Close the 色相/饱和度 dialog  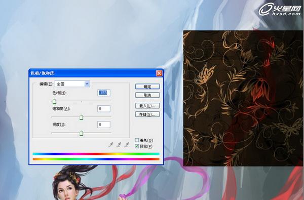pos(159,73)
